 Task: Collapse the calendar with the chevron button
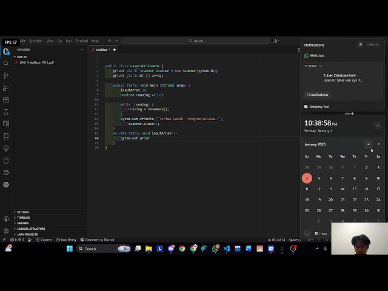[x=377, y=126]
